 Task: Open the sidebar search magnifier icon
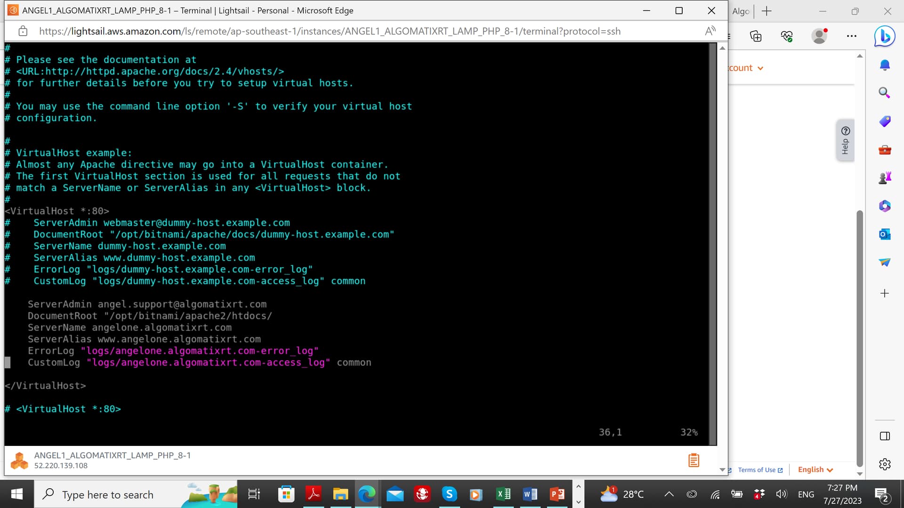click(x=884, y=93)
